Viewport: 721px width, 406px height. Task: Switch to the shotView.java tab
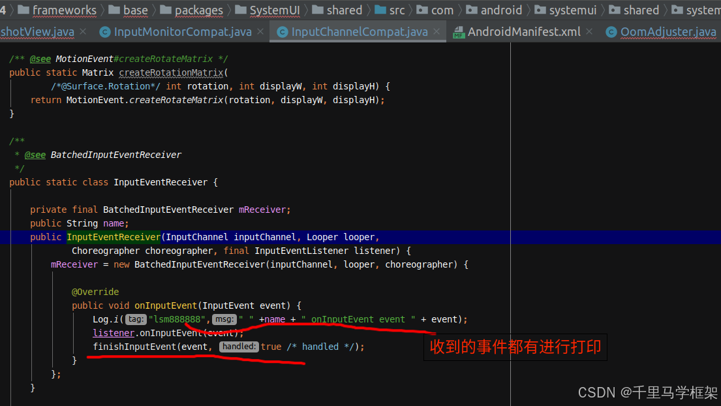coord(37,32)
